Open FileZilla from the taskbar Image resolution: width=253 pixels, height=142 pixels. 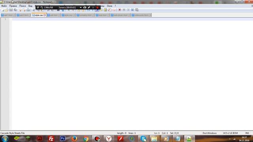coord(51,138)
